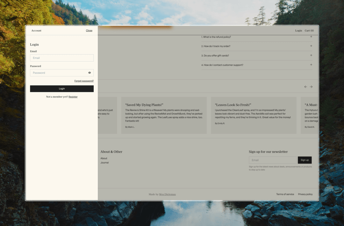Screen dimensions: 344x226
Task: Open the Cart (0) menu item
Action: point(309,31)
